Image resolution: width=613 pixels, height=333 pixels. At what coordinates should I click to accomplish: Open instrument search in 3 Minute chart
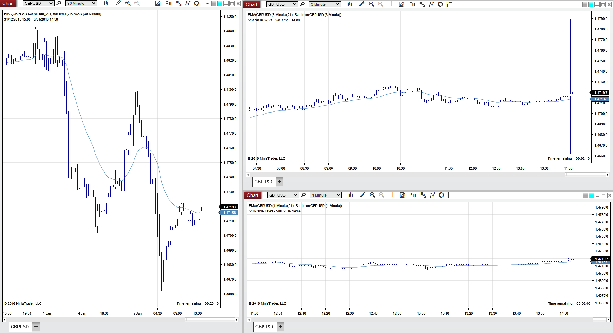pos(302,4)
